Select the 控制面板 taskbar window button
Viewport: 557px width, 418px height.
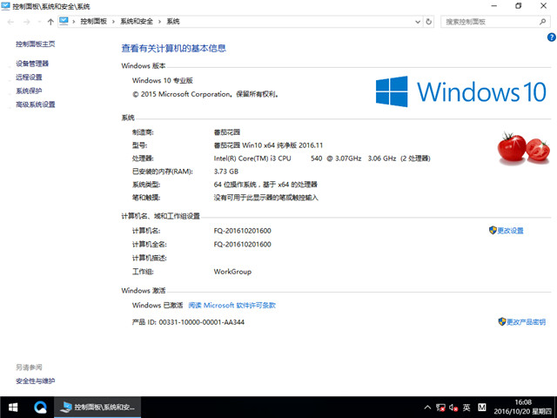point(97,408)
